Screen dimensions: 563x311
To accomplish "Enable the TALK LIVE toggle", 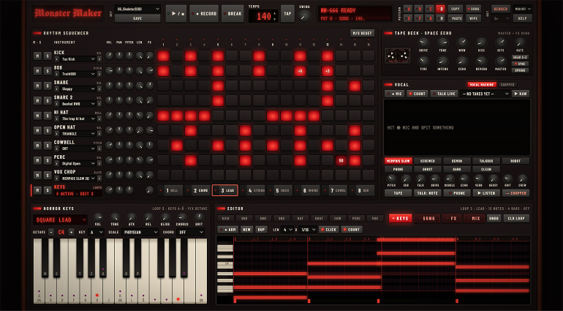I will (444, 94).
